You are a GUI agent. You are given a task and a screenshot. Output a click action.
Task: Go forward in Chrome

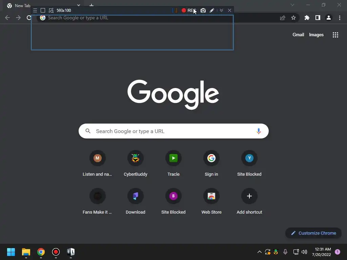click(18, 18)
